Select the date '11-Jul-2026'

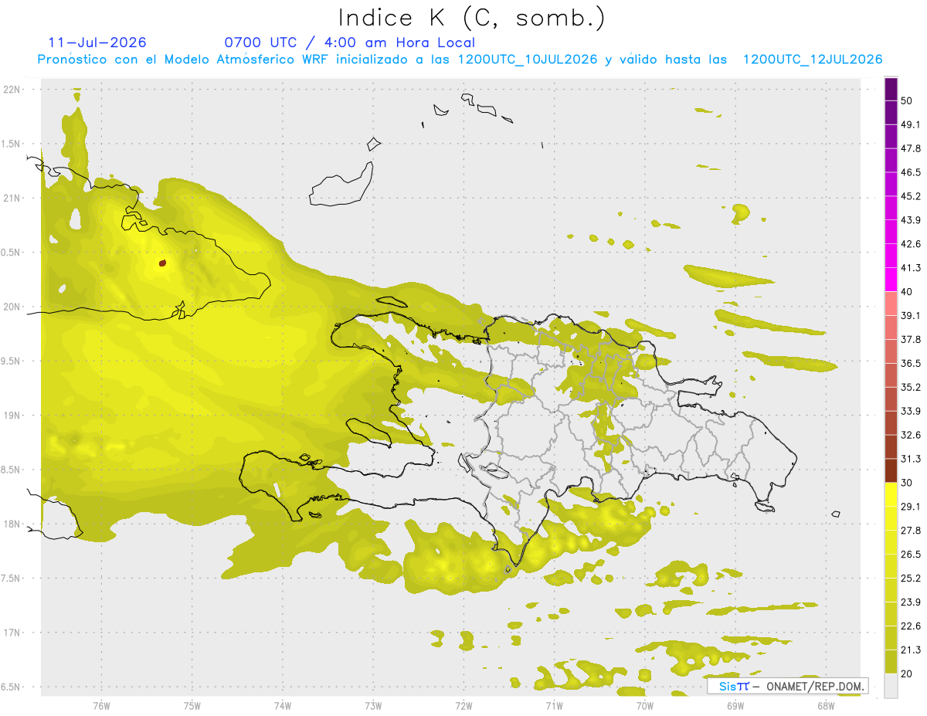coord(97,42)
